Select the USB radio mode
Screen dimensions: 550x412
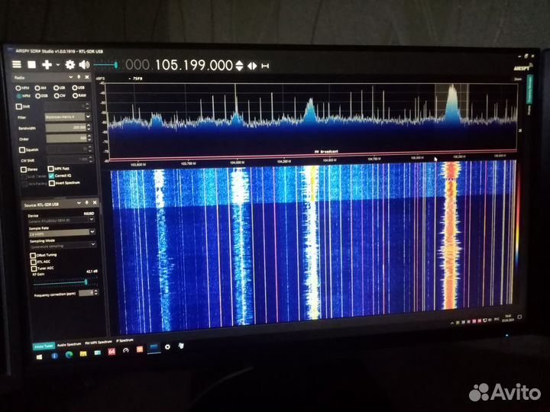coord(78,88)
